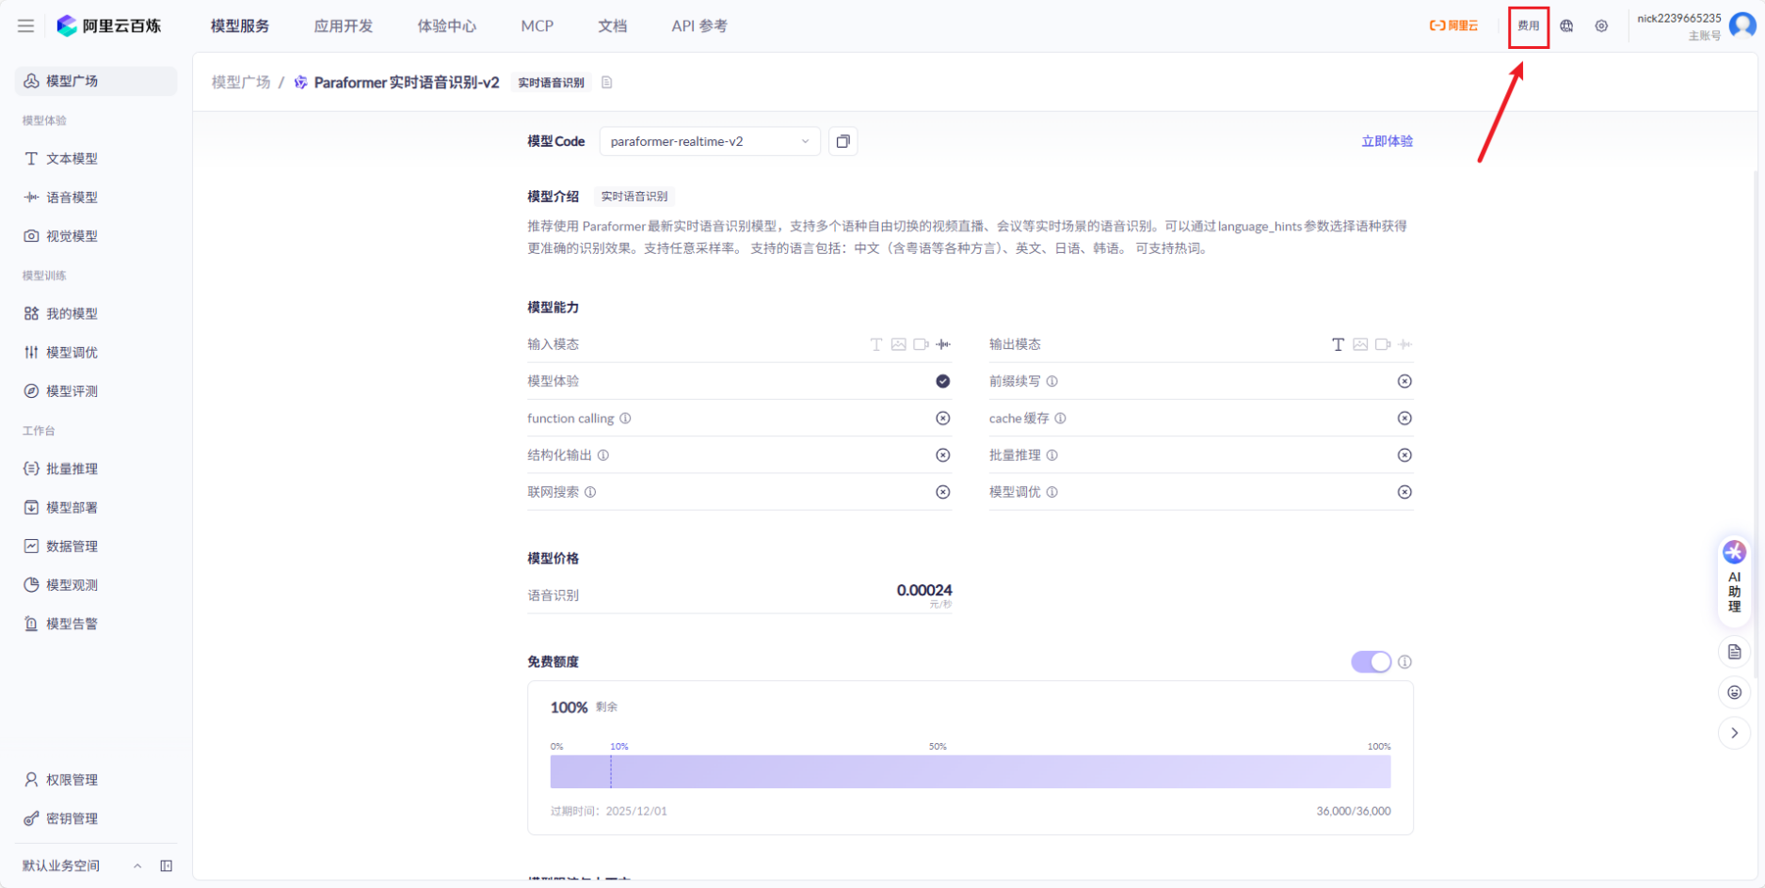The height and width of the screenshot is (888, 1765).
Task: Click the smiley feedback icon on right
Action: click(1734, 692)
